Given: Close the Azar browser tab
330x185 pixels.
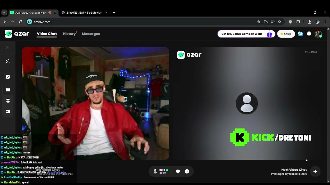Looking at the screenshot, I should pyautogui.click(x=55, y=13).
